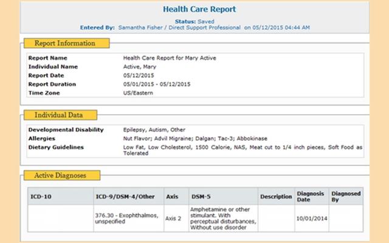Screen dimensions: 389x243
Task: Click the Description column header
Action: point(276,197)
